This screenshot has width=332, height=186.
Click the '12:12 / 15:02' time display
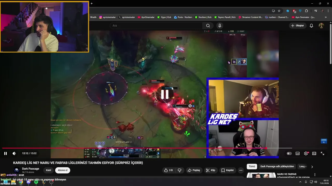click(29, 153)
